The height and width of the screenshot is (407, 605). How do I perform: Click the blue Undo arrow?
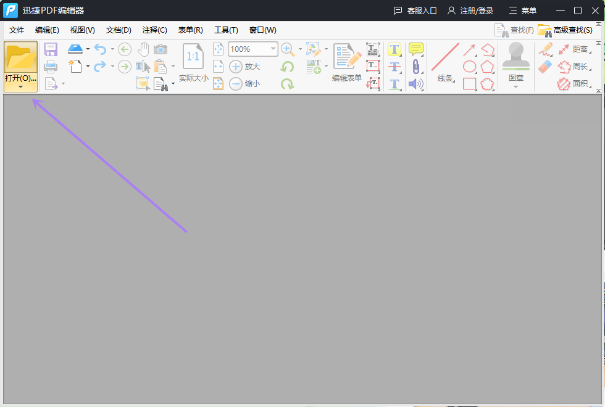100,49
